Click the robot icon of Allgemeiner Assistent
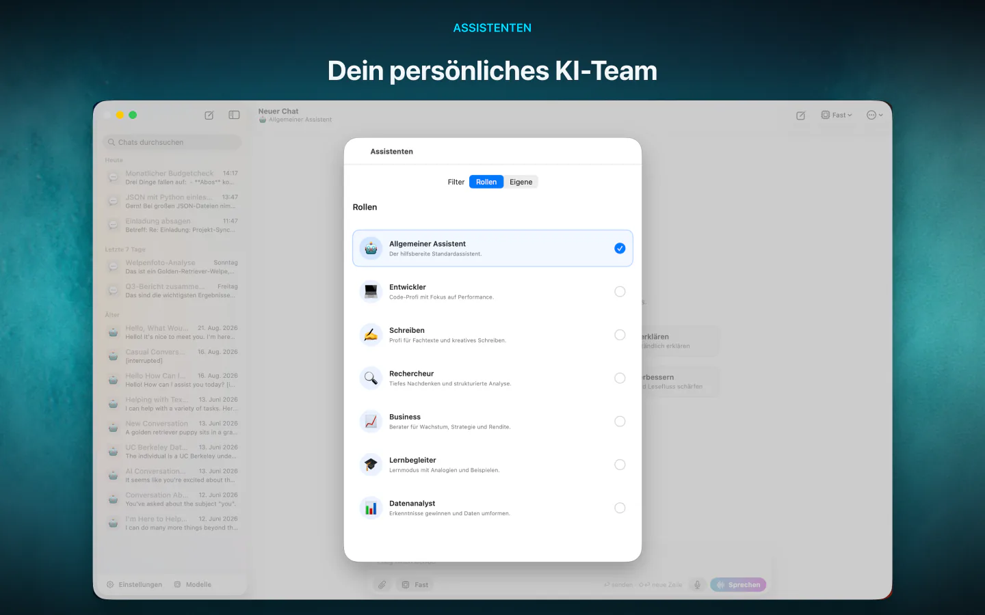Viewport: 985px width, 615px height. click(371, 248)
